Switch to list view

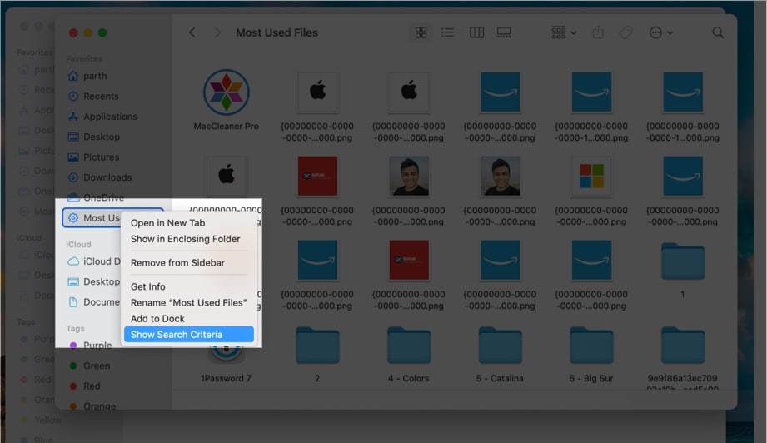[447, 32]
